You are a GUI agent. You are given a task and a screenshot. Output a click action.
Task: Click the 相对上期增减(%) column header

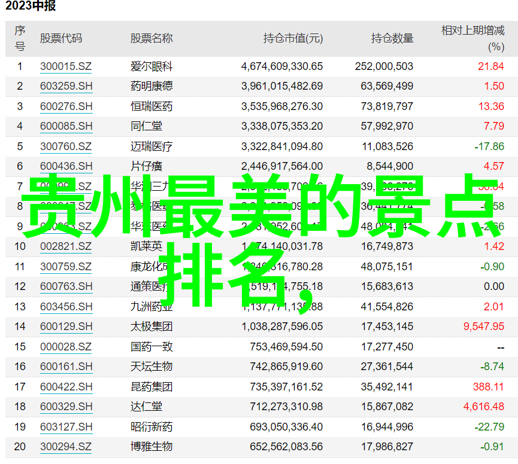coord(473,39)
